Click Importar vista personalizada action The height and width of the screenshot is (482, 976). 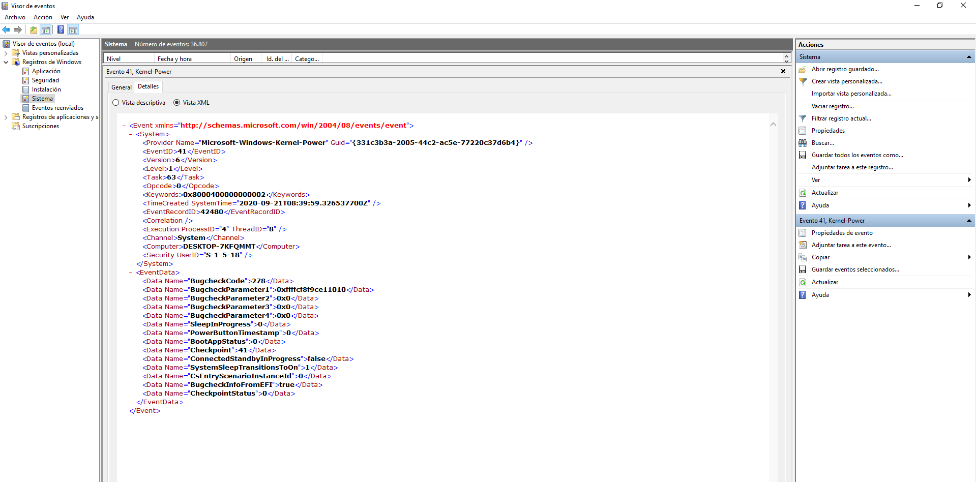(851, 94)
